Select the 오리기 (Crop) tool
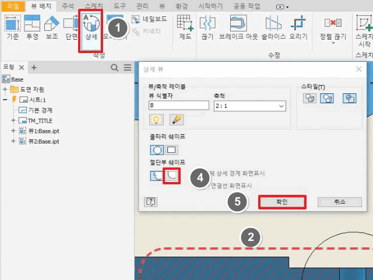373x280 pixels. 298,27
